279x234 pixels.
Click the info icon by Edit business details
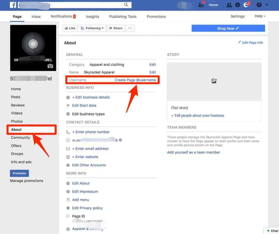[x=68, y=97]
